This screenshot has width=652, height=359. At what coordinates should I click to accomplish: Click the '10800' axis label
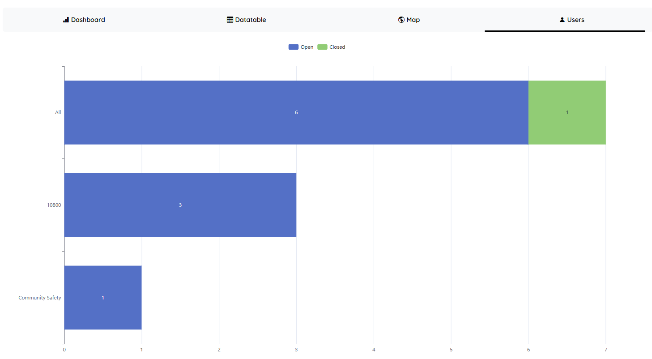[54, 205]
